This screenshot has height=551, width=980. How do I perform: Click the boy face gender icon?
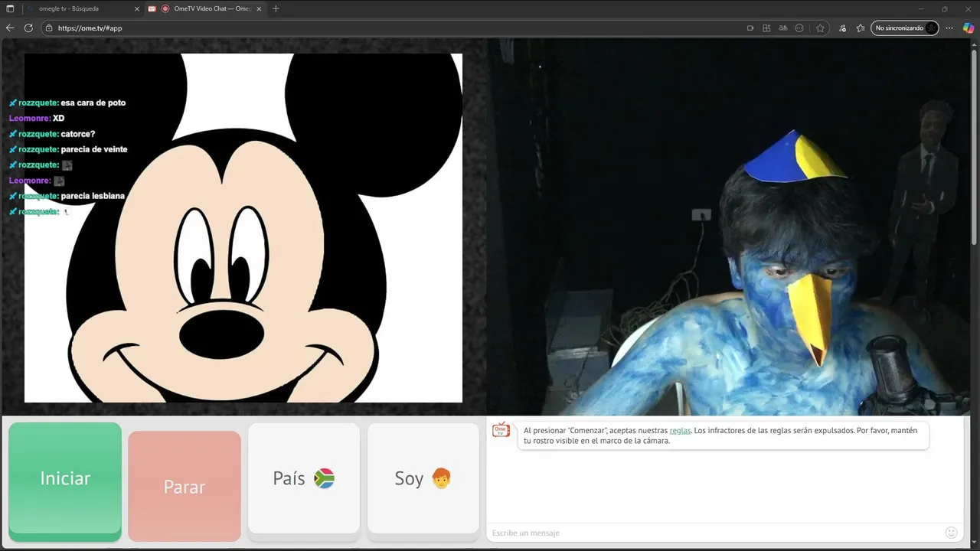(441, 478)
